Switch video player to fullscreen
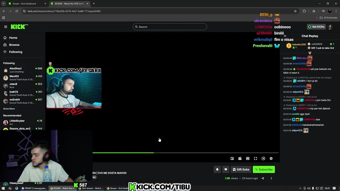 [256, 158]
